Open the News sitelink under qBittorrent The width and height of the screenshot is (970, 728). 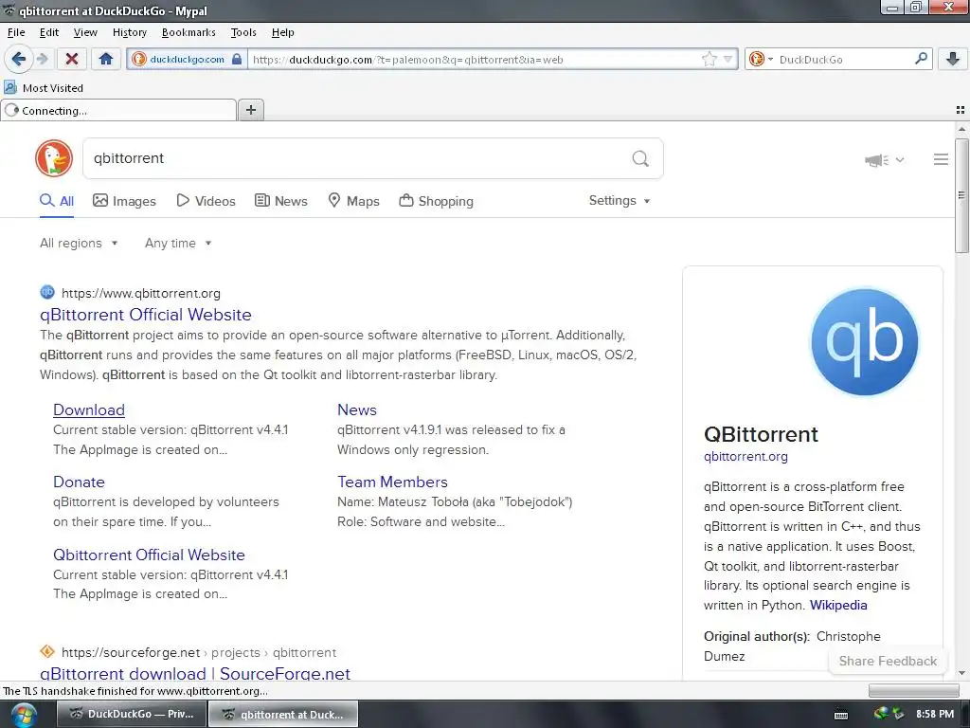click(x=357, y=409)
